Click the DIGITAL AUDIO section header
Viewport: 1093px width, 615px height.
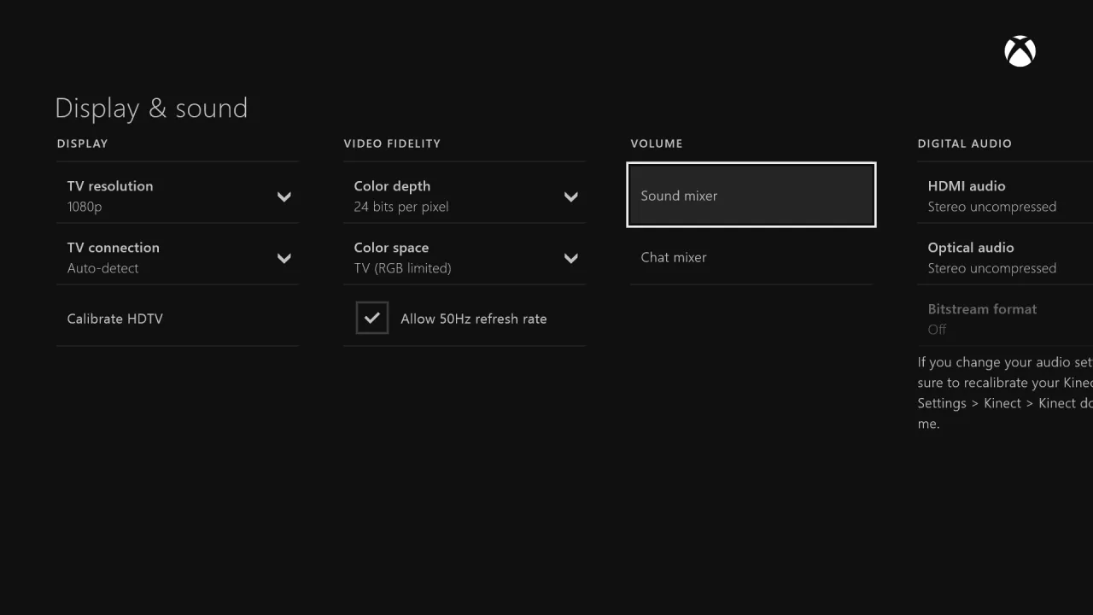964,143
